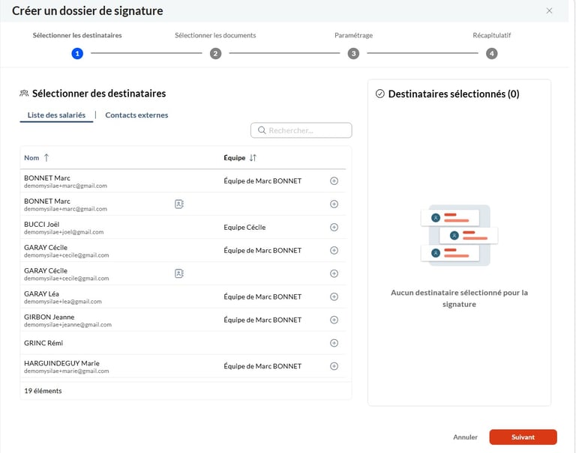
Task: Click the contact card icon beside second GARAY Cécile
Action: point(179,273)
